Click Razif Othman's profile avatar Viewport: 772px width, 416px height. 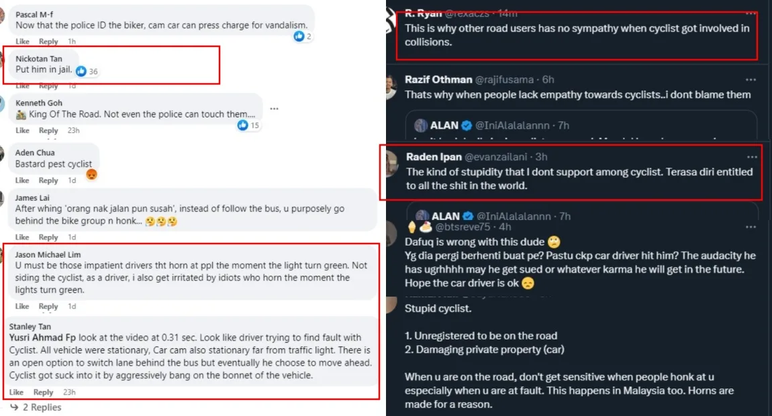point(393,85)
